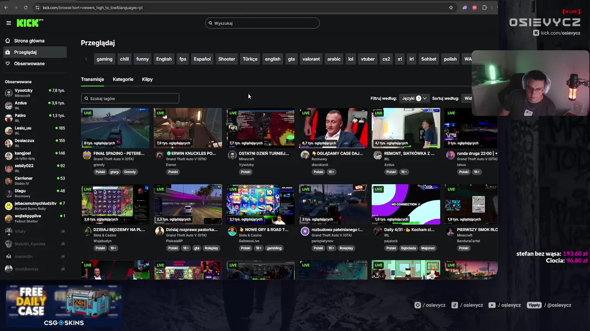The width and height of the screenshot is (590, 331).
Task: Open Lesiu_uu channel avatar in sidebar
Action: coord(8,131)
